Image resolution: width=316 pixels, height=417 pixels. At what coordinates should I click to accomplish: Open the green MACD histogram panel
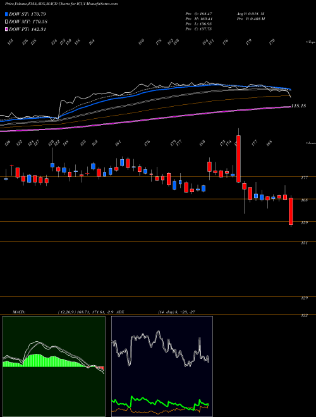pos(54,366)
